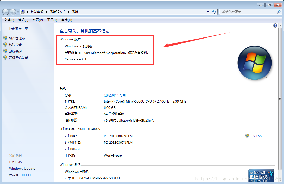Open 设备管理器 link
Image resolution: width=284 pixels, height=184 pixels.
[x=17, y=38]
